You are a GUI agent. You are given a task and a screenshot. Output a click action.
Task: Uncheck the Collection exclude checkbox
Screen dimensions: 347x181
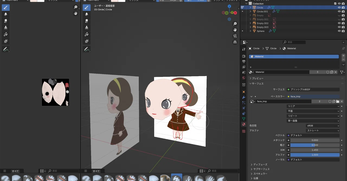(x=335, y=4)
